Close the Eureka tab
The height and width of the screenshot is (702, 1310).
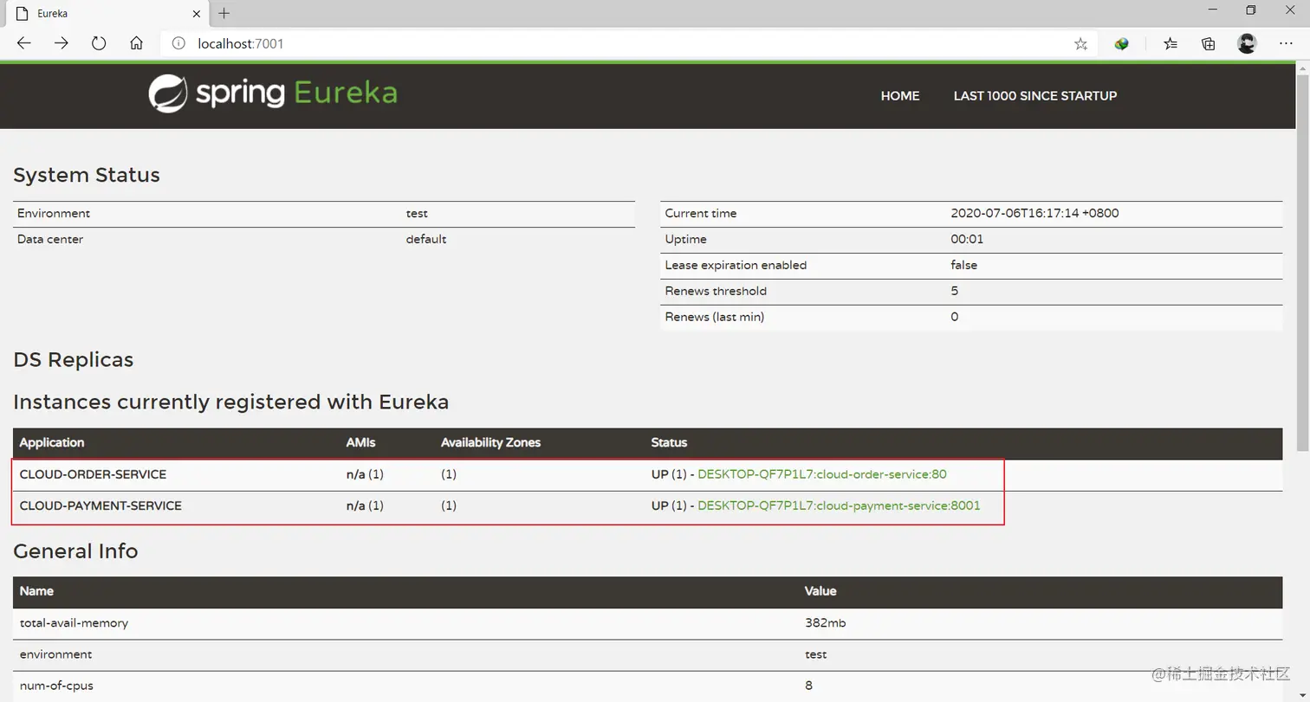(195, 14)
